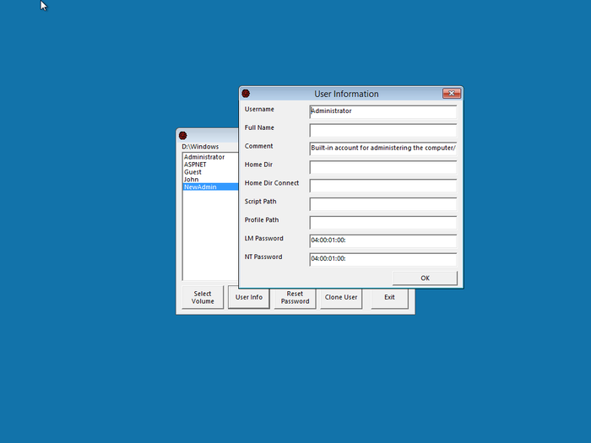591x443 pixels.
Task: Close the User Information dialog
Action: pos(451,93)
